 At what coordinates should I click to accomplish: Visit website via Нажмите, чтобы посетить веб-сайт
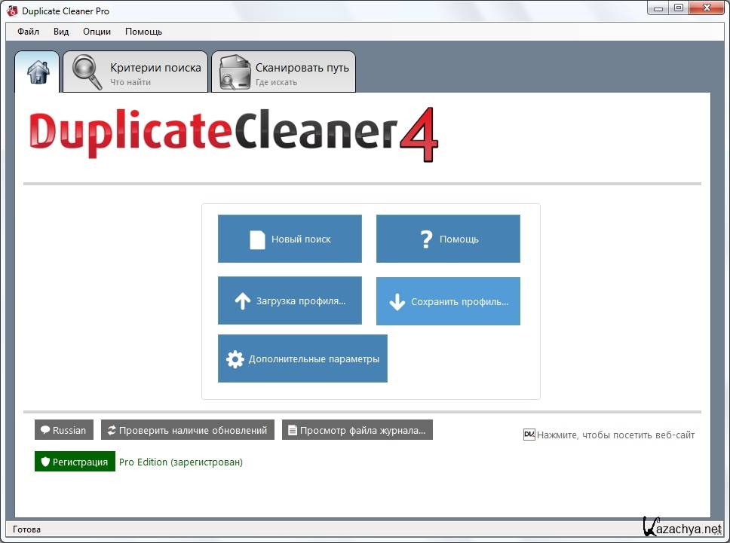pos(615,435)
